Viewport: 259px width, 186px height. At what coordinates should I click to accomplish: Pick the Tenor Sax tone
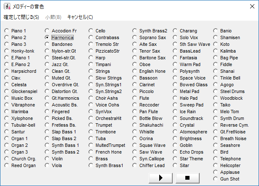[x=135, y=51]
